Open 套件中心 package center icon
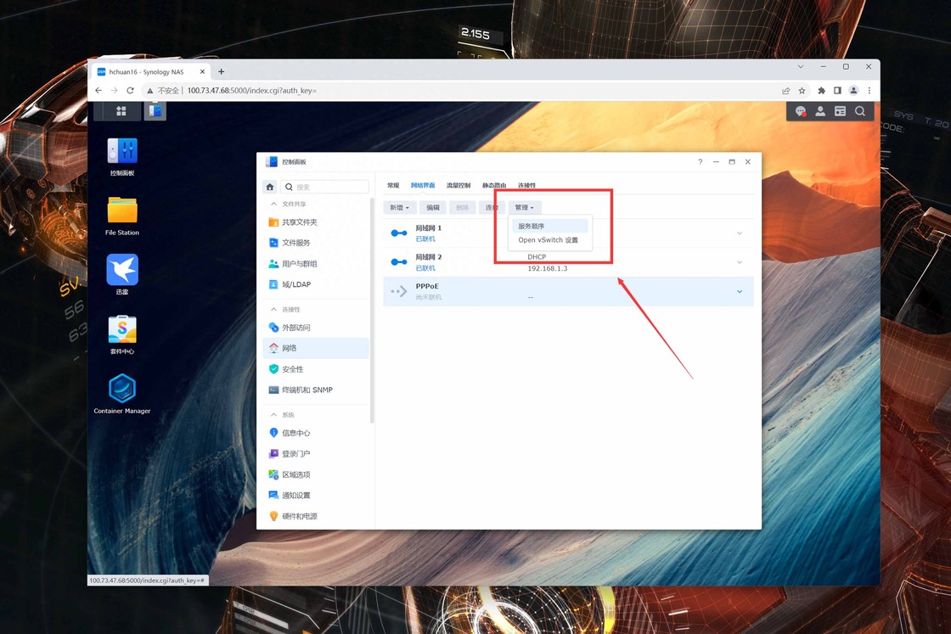 point(122,330)
